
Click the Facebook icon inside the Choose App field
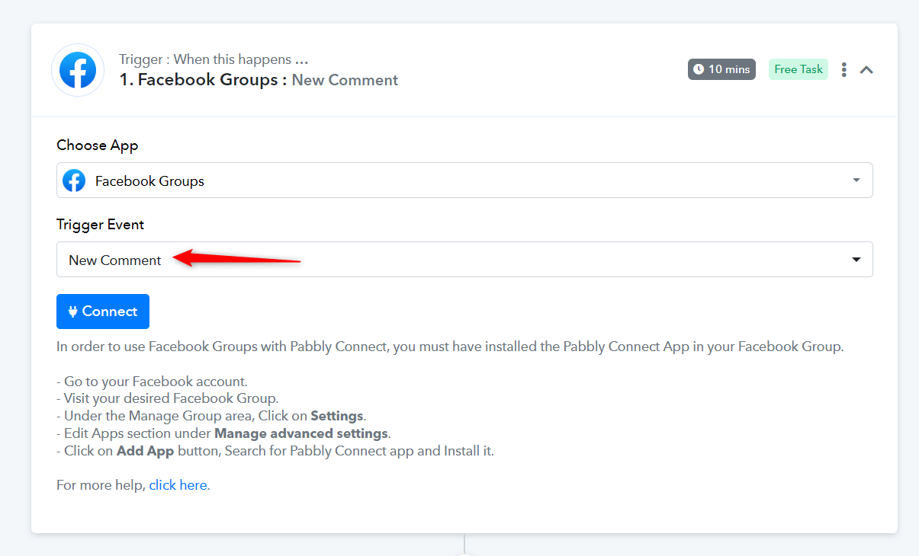74,181
